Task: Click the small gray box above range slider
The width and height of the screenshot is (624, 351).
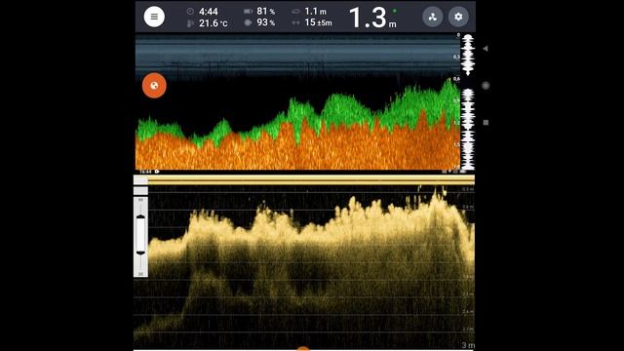Action: 140,191
